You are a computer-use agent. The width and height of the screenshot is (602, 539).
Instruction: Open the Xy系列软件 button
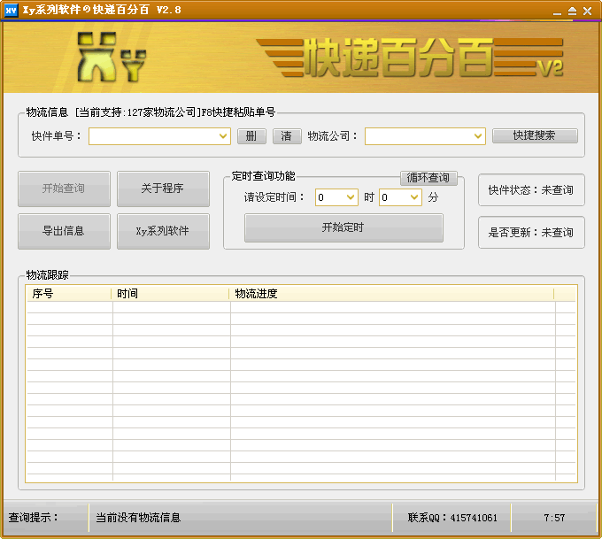click(x=163, y=231)
